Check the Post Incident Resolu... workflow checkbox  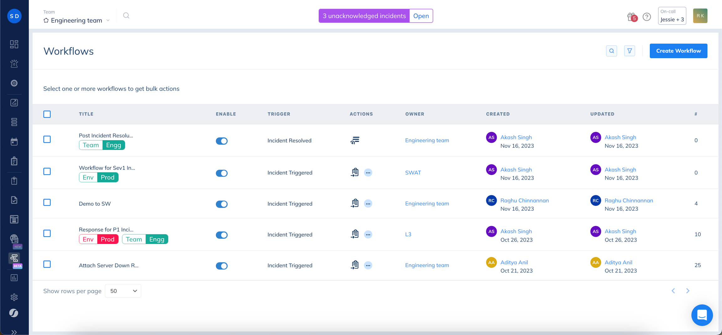[x=47, y=139]
